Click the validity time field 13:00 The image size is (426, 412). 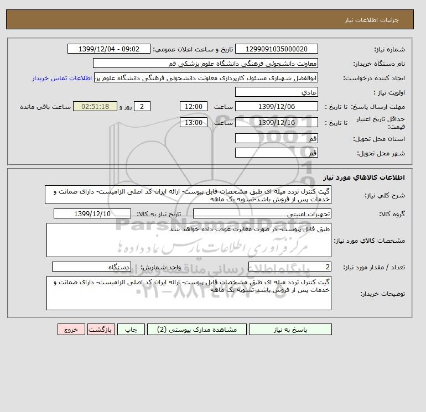pyautogui.click(x=194, y=122)
